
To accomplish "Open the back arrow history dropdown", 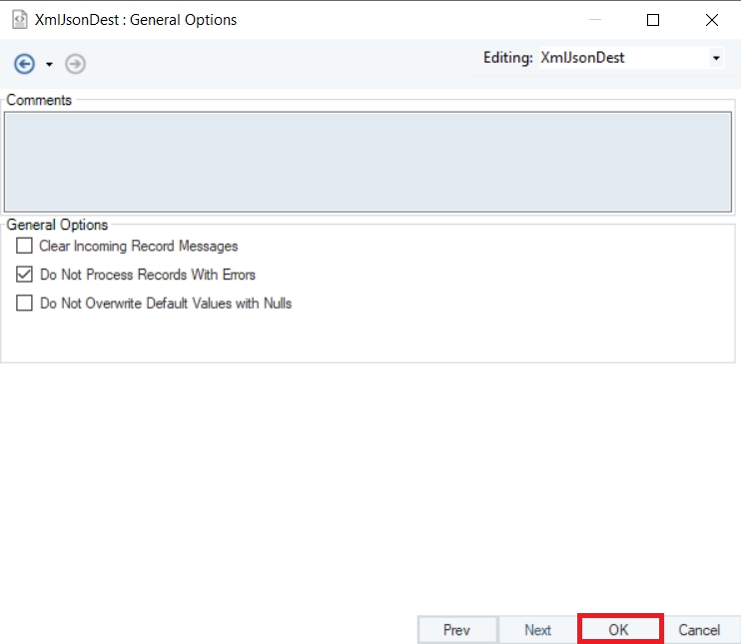I will (49, 64).
